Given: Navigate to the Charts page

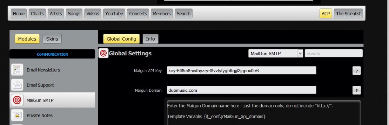Looking at the screenshot, I should (37, 14).
